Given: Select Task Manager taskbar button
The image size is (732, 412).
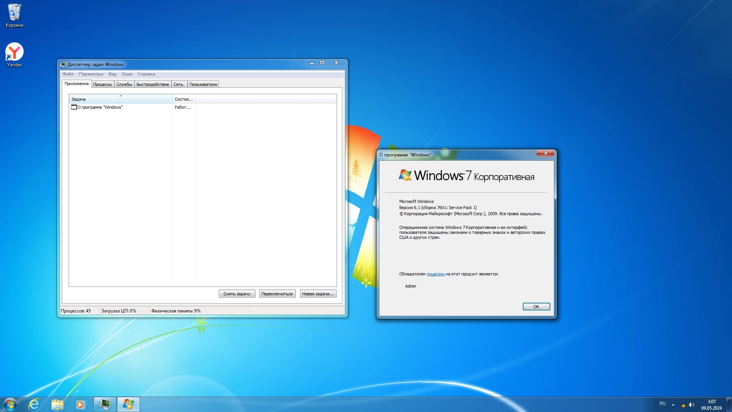Looking at the screenshot, I should click(x=104, y=404).
